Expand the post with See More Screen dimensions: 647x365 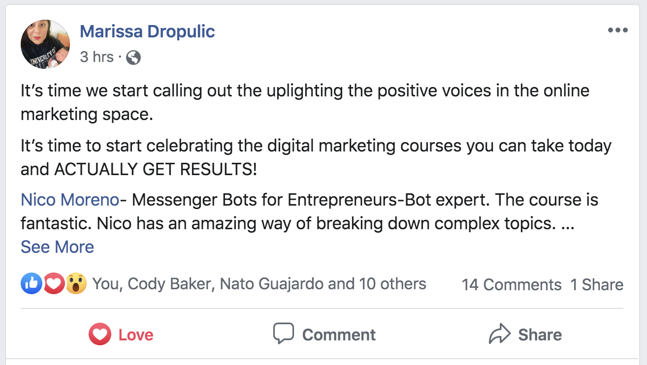pos(57,246)
